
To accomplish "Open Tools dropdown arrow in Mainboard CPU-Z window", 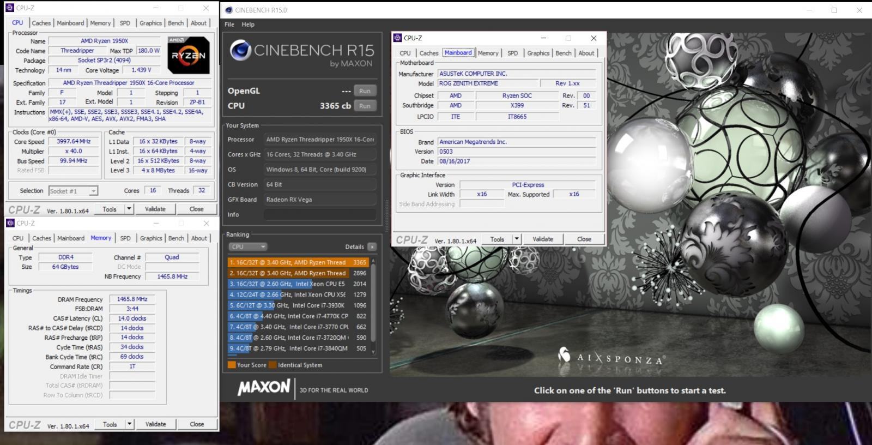I will tap(517, 239).
